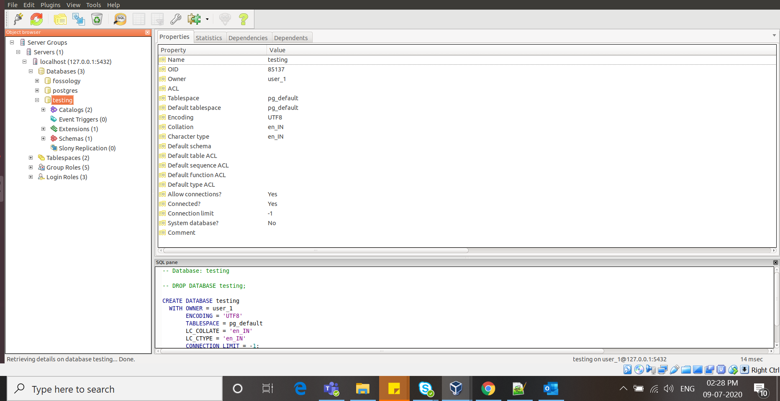Open the SQL query tool
This screenshot has width=780, height=401.
pyautogui.click(x=120, y=19)
